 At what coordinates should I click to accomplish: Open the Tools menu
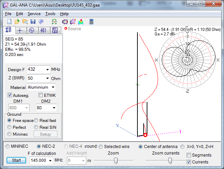click(50, 14)
